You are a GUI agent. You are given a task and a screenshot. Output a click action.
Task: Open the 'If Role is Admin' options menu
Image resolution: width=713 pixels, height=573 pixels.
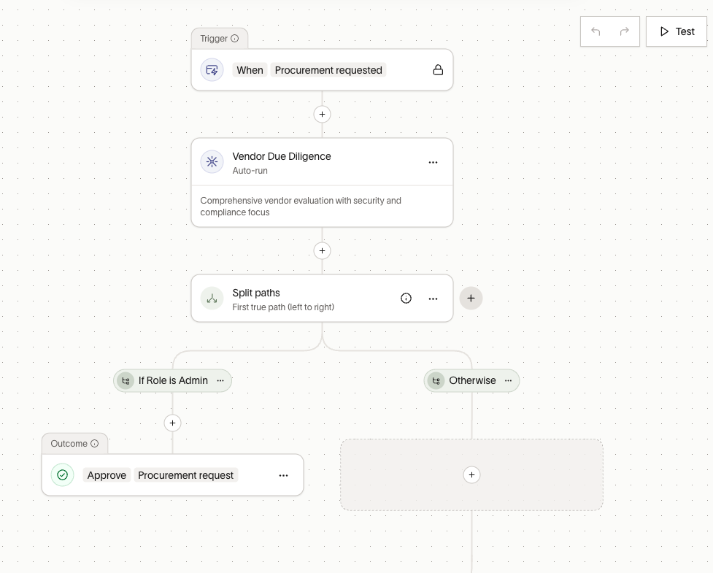(x=220, y=380)
